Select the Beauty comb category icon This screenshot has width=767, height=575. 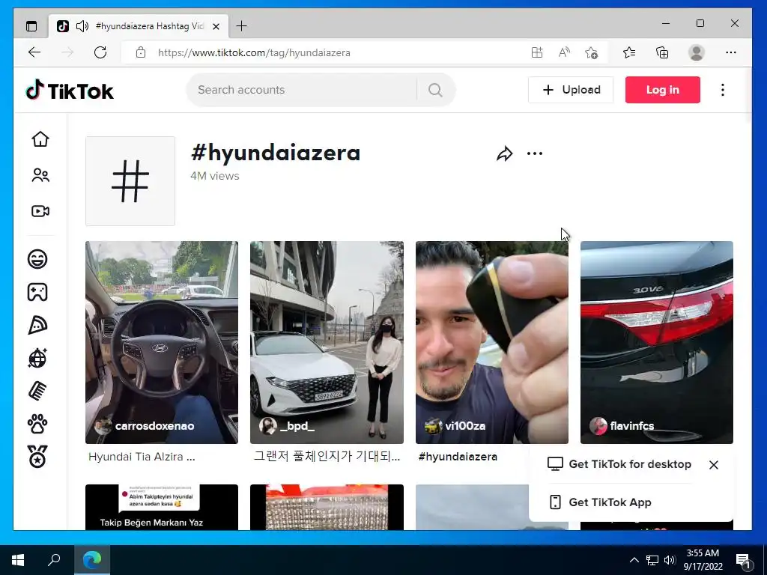point(37,391)
